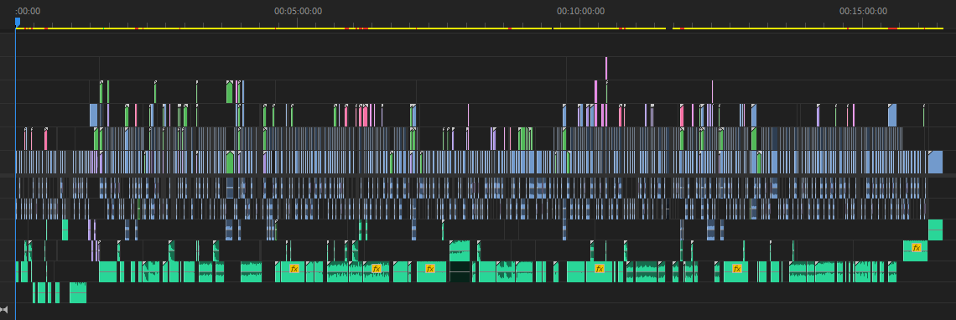
Task: Click the blue playhead handle at sequence start
Action: 18,22
